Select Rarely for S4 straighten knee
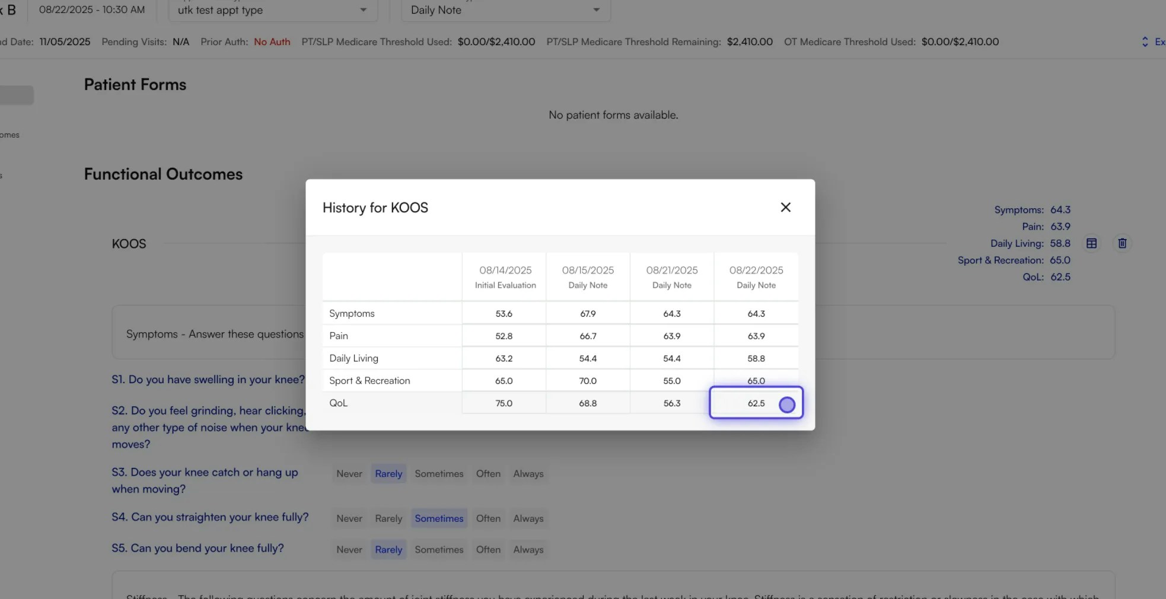 point(388,518)
